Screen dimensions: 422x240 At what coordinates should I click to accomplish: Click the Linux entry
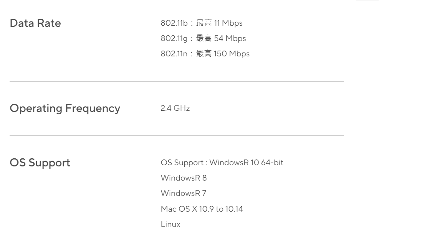tap(170, 225)
